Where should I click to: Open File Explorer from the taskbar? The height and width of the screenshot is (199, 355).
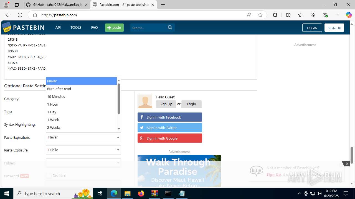127,193
